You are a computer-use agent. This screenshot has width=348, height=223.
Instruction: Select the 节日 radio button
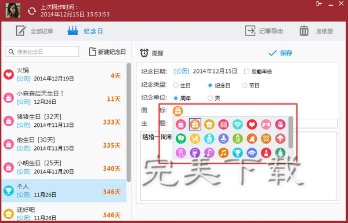[x=244, y=85]
